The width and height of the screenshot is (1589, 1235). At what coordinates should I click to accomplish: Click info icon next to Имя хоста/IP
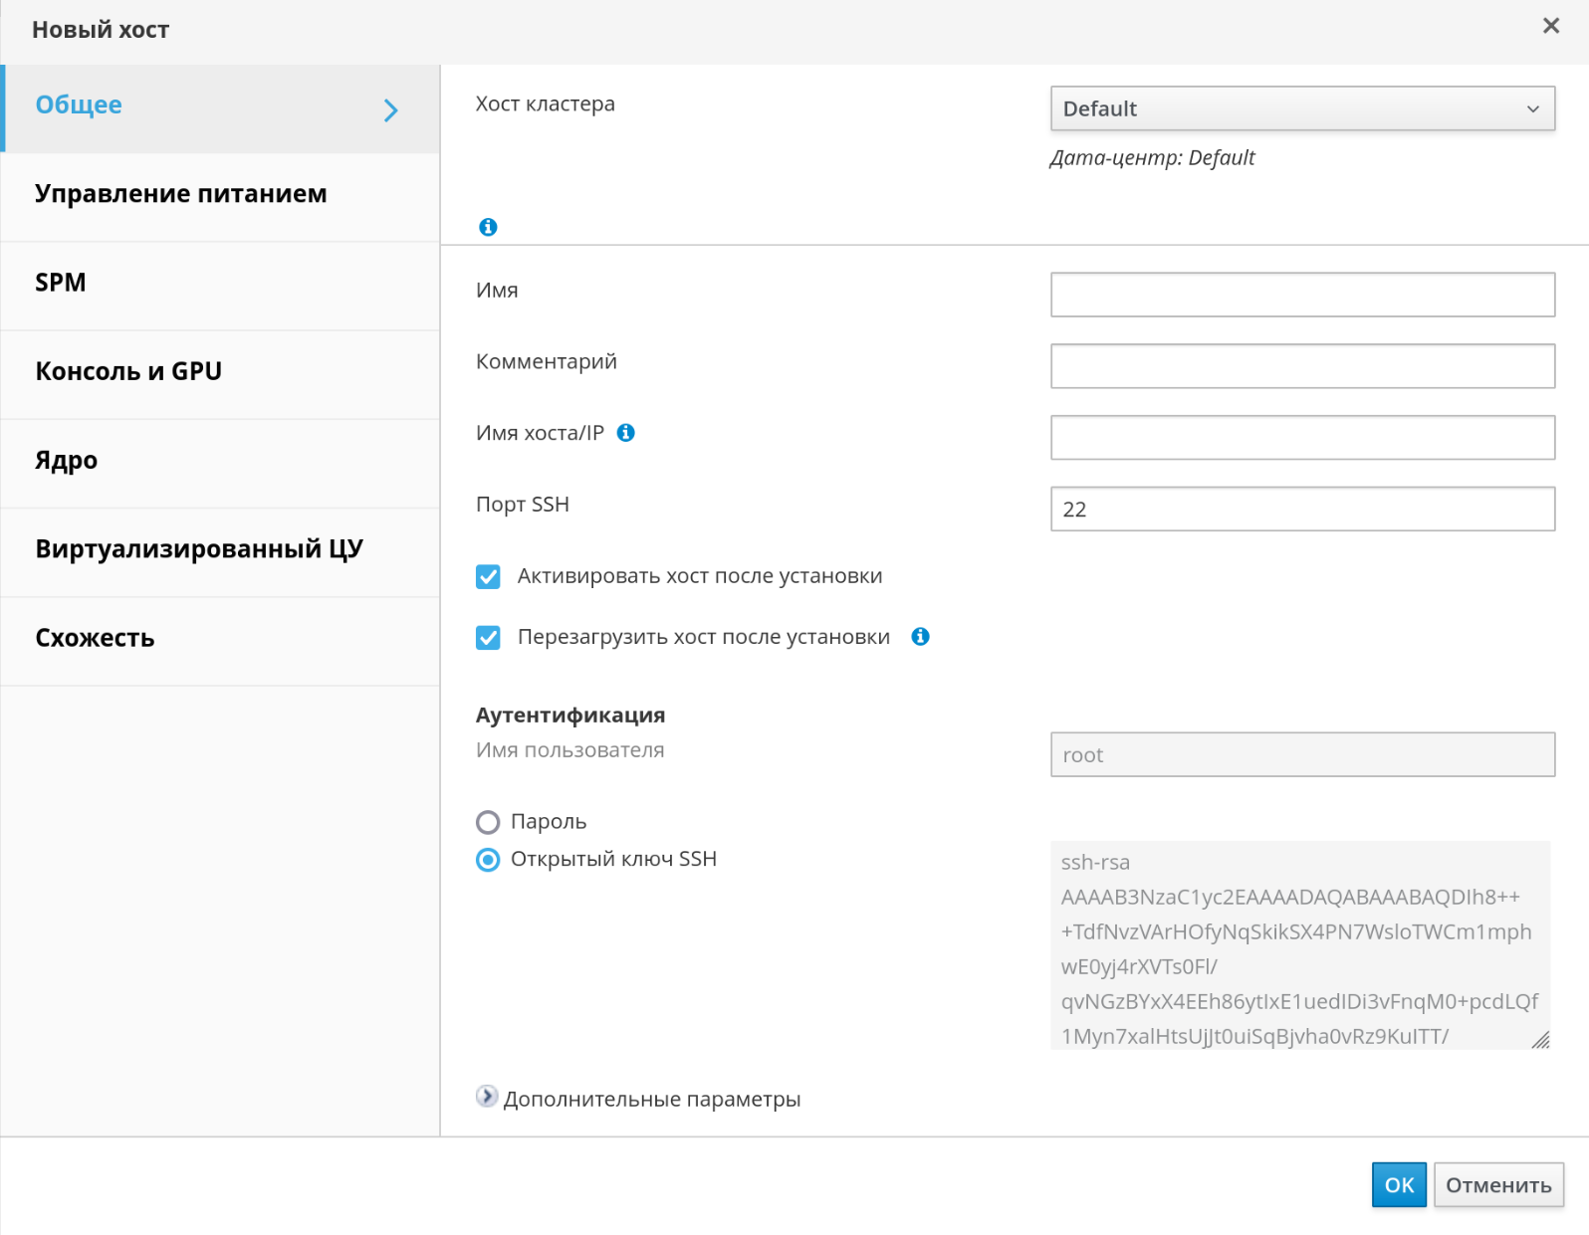tap(625, 433)
